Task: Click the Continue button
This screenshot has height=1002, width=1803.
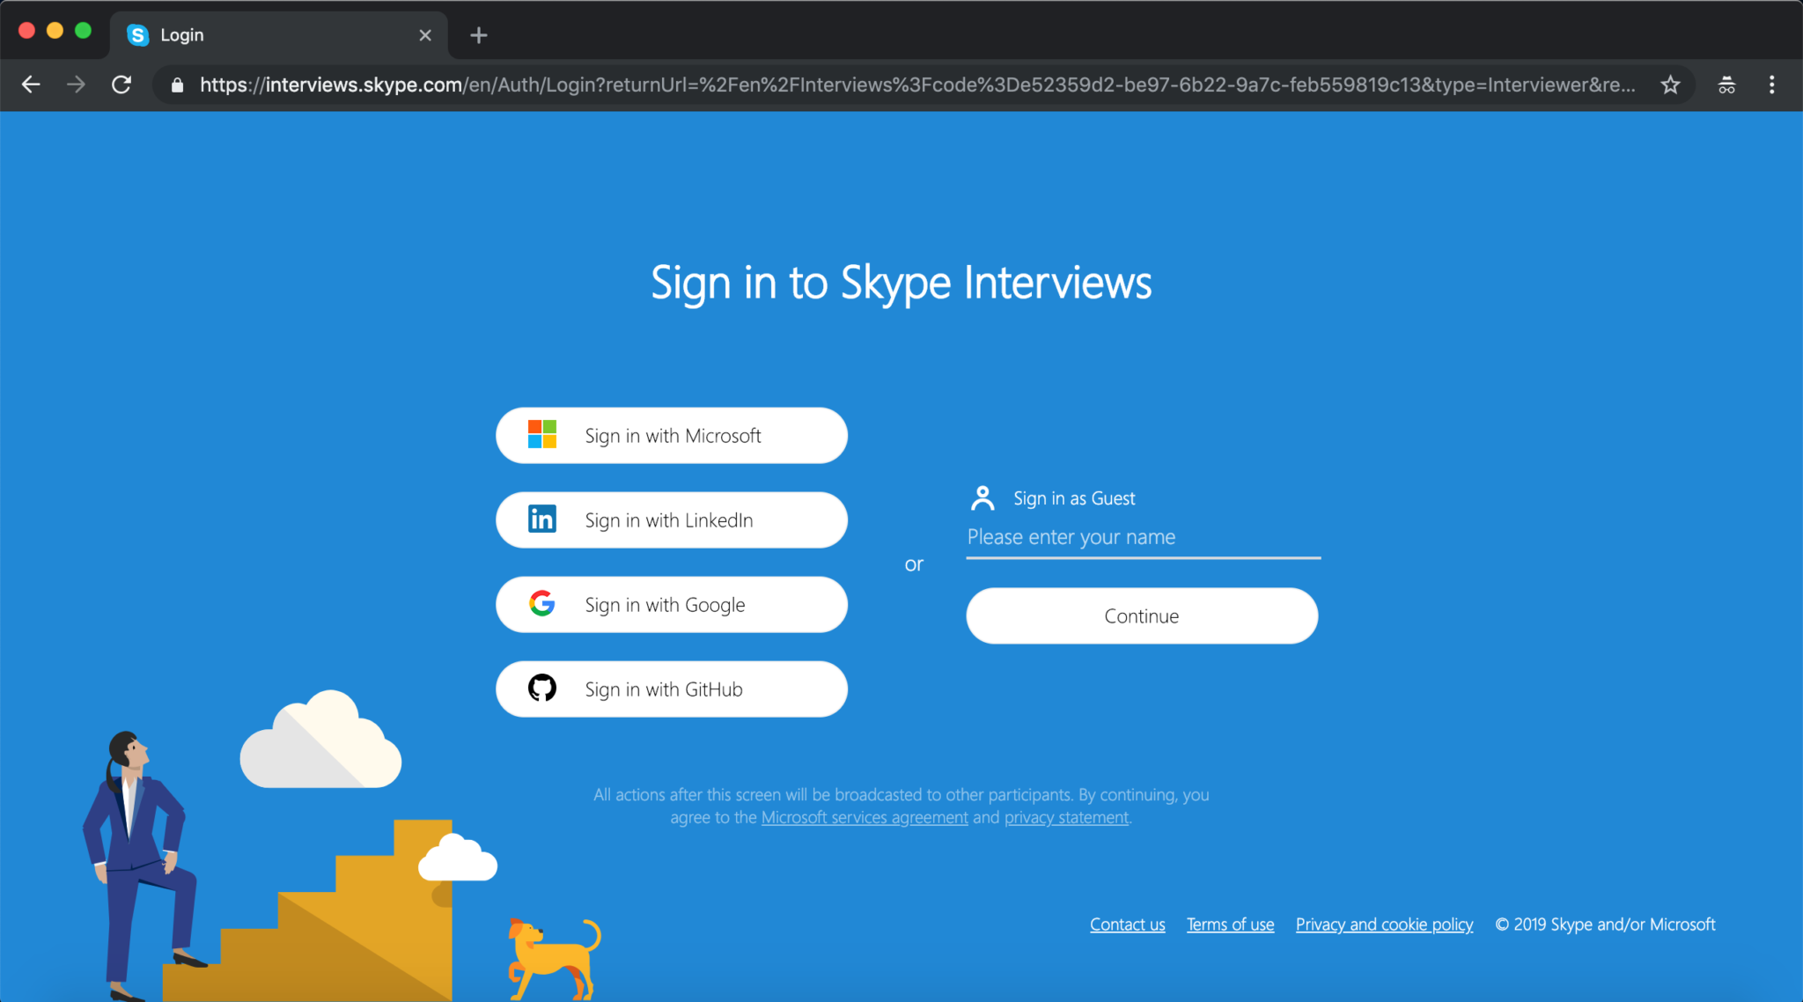Action: click(1142, 615)
